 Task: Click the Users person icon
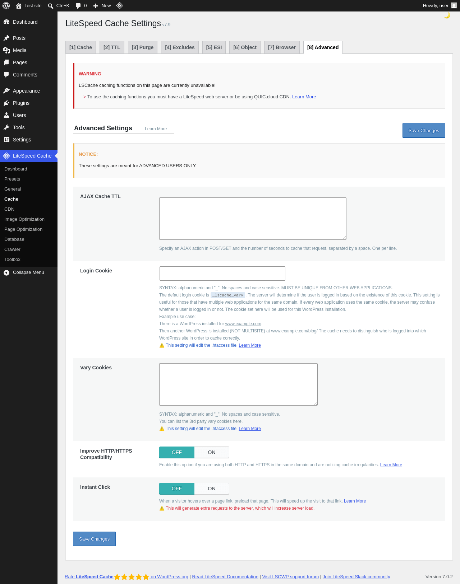click(6, 115)
